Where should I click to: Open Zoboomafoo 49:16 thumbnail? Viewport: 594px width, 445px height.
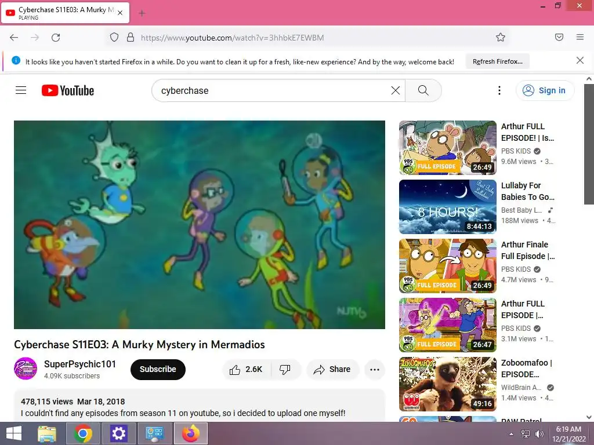point(447,384)
